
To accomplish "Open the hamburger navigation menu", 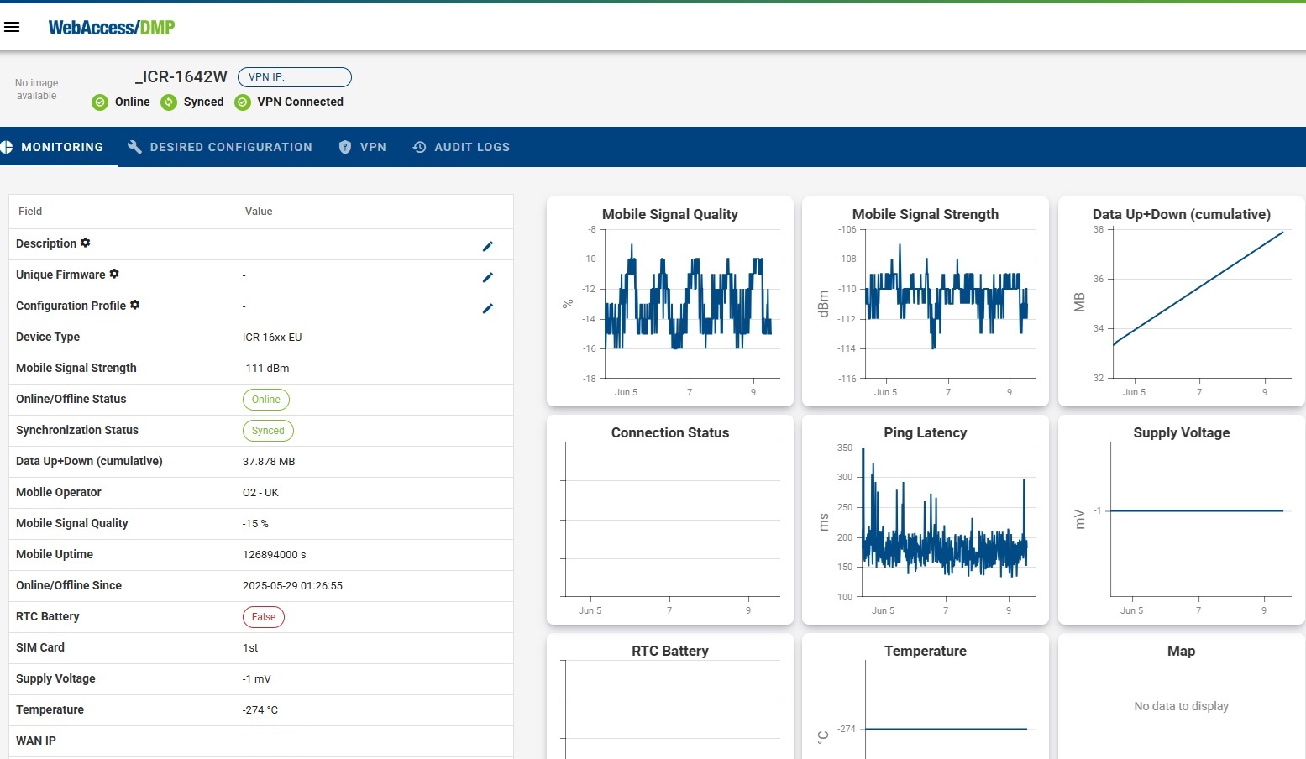I will pos(12,28).
